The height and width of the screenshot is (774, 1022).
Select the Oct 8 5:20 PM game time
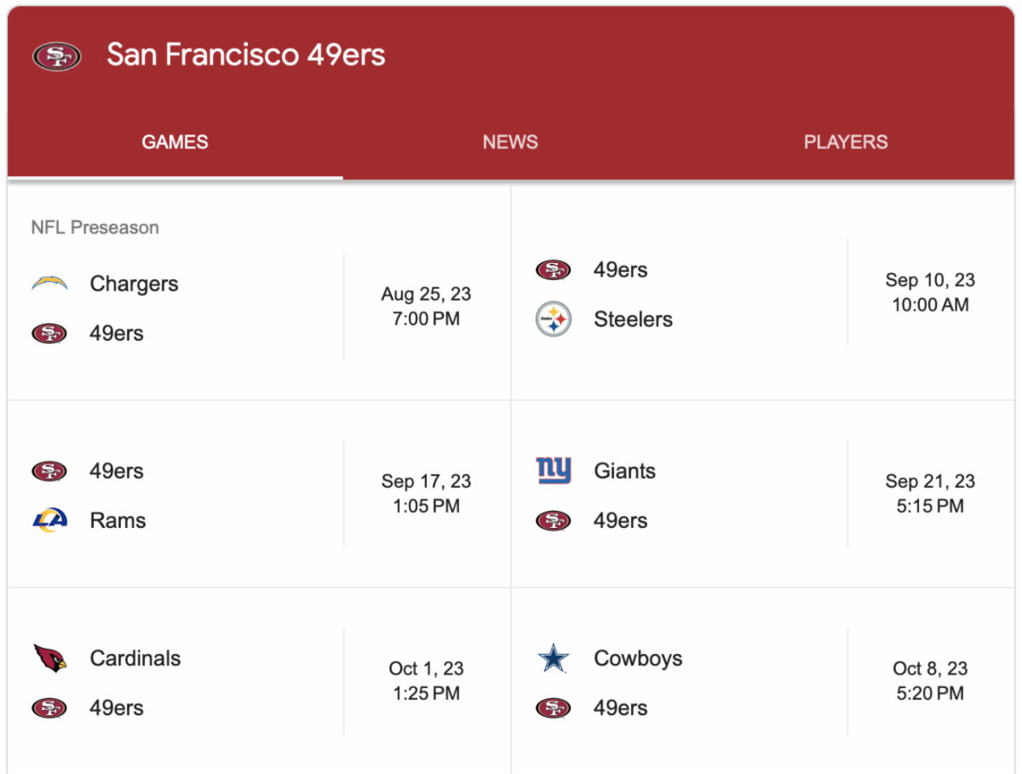930,681
